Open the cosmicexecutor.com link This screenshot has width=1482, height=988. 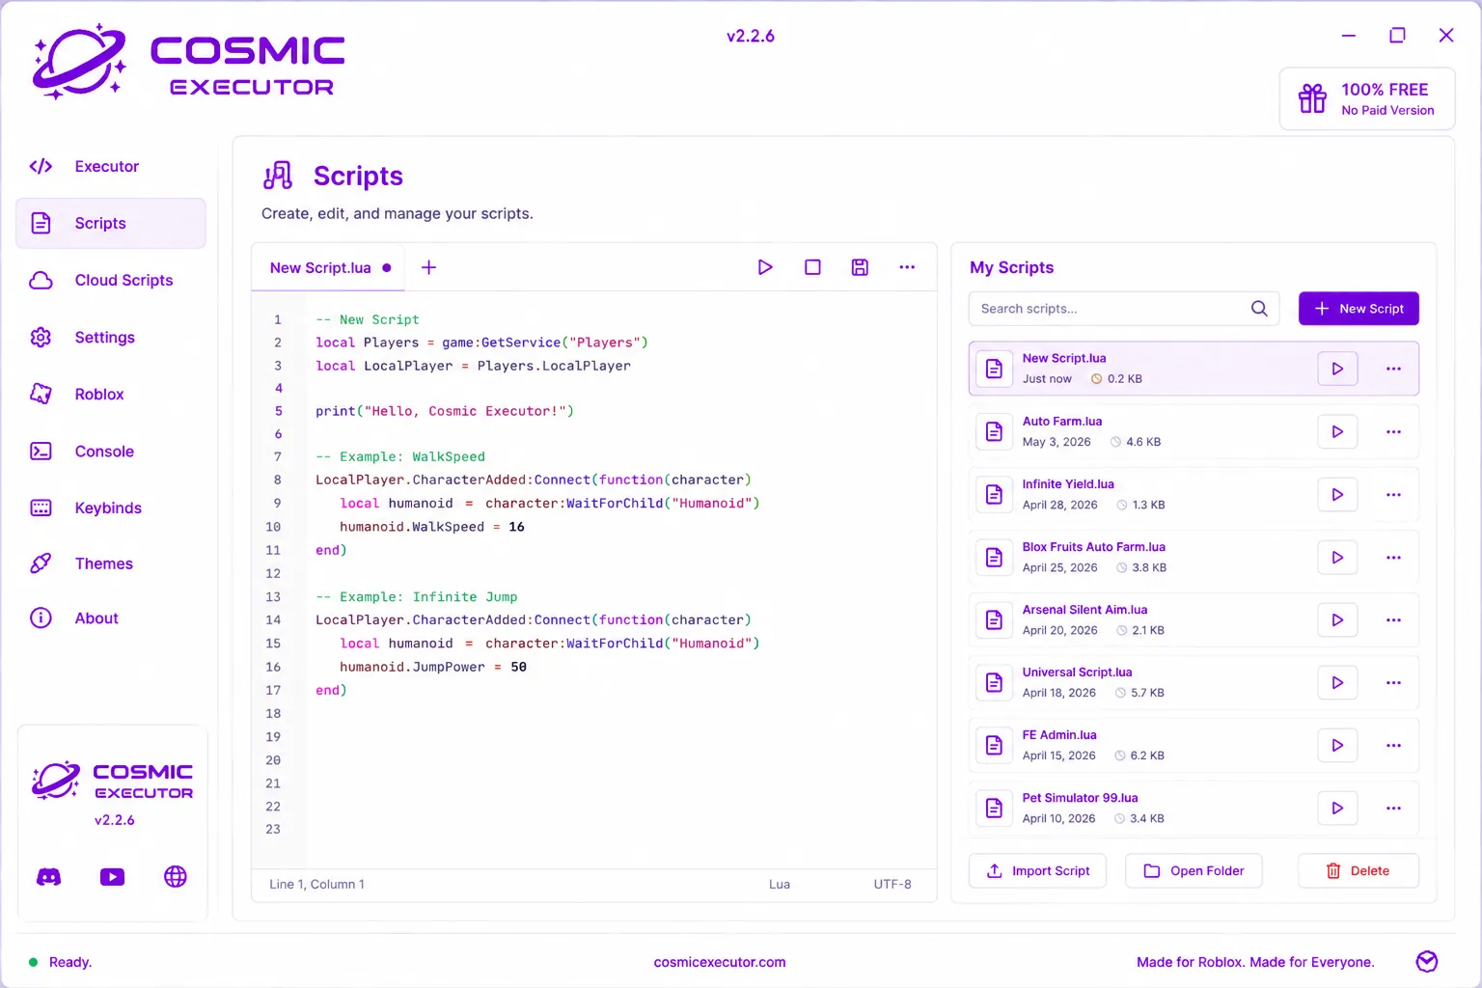720,962
